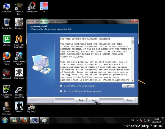Open the Paint taskbar button
The image size is (165, 129).
click(44, 120)
